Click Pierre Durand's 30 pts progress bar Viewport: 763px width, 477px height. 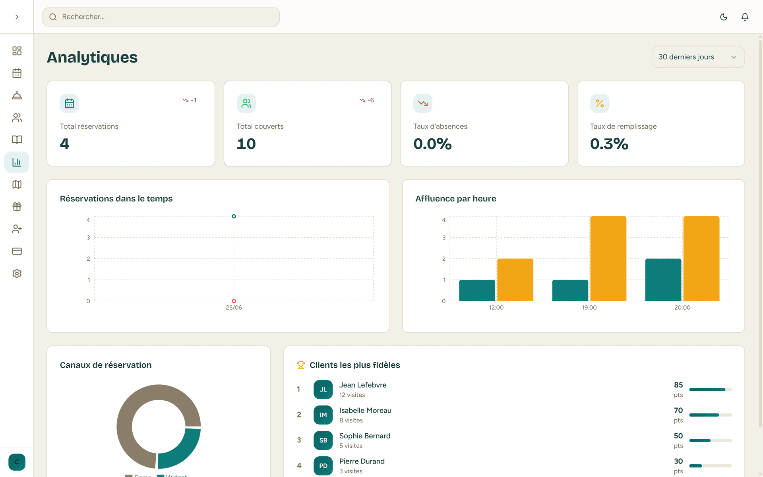[x=710, y=466]
